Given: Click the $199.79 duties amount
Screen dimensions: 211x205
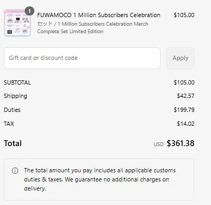Looking at the screenshot, I should coord(184,110).
